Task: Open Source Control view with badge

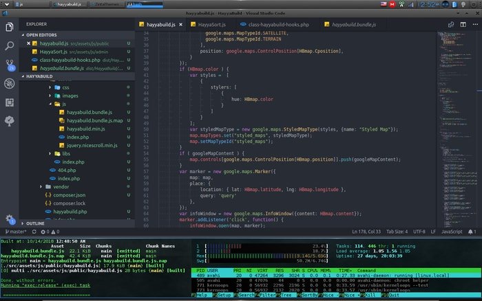Action: (10, 65)
